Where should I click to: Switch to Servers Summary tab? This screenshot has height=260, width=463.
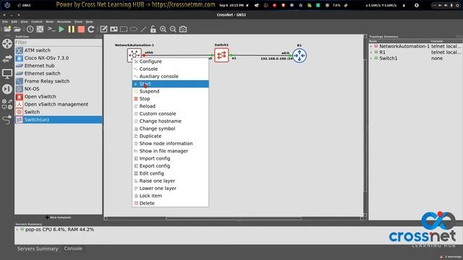tap(38, 248)
